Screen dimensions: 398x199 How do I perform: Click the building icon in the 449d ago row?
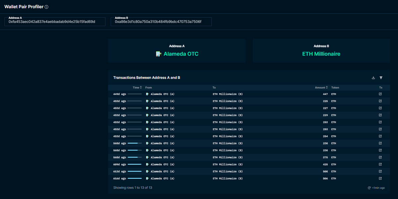[148, 94]
